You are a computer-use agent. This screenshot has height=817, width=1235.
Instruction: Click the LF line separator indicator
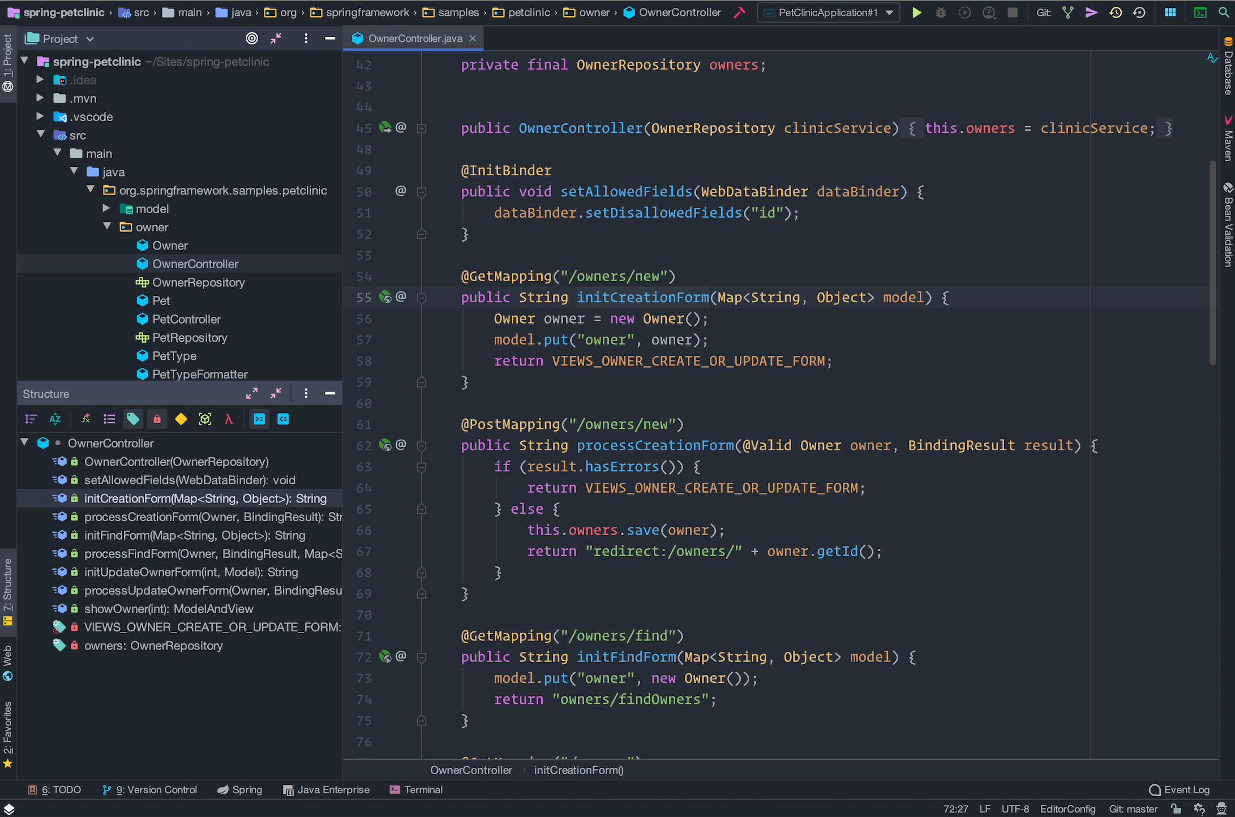point(985,809)
